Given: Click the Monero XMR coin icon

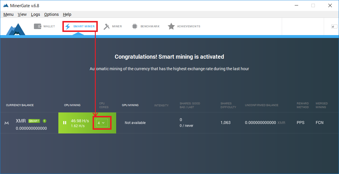Looking at the screenshot, I should [7, 123].
